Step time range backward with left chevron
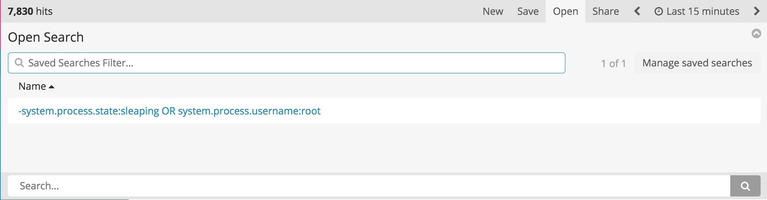 click(x=637, y=11)
